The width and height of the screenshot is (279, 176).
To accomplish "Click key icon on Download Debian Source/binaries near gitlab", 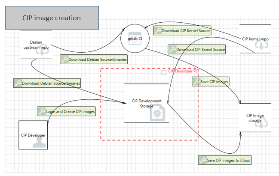I will tap(64, 59).
